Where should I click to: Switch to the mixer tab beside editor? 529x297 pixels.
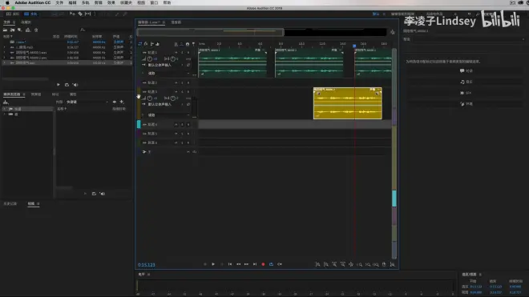[x=176, y=22]
